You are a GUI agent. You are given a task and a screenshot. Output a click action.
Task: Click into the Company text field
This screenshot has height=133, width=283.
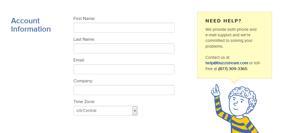[124, 90]
